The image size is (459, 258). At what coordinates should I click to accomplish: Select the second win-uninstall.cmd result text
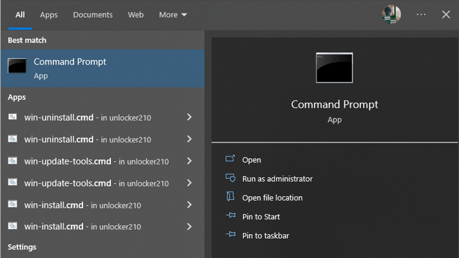[x=88, y=139]
